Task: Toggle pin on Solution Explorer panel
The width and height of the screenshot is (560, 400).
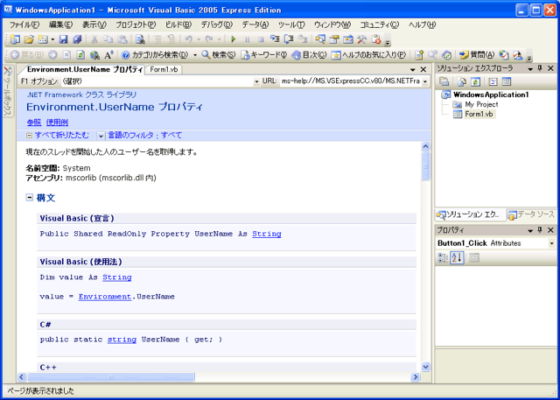Action: pos(540,68)
